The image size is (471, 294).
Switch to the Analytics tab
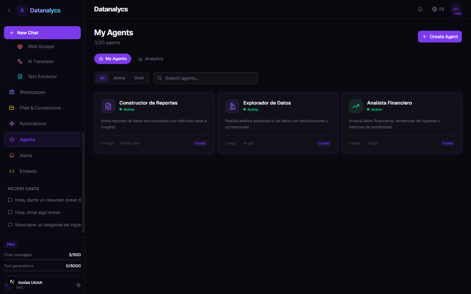pos(151,59)
